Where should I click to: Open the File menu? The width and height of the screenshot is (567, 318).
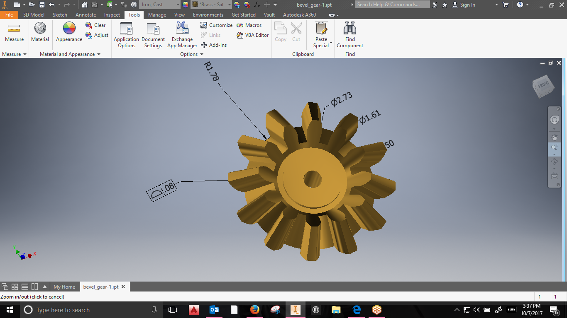pos(9,14)
